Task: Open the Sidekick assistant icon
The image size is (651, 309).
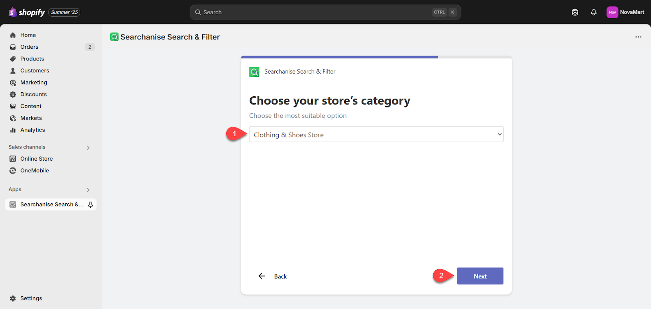Action: coord(575,12)
